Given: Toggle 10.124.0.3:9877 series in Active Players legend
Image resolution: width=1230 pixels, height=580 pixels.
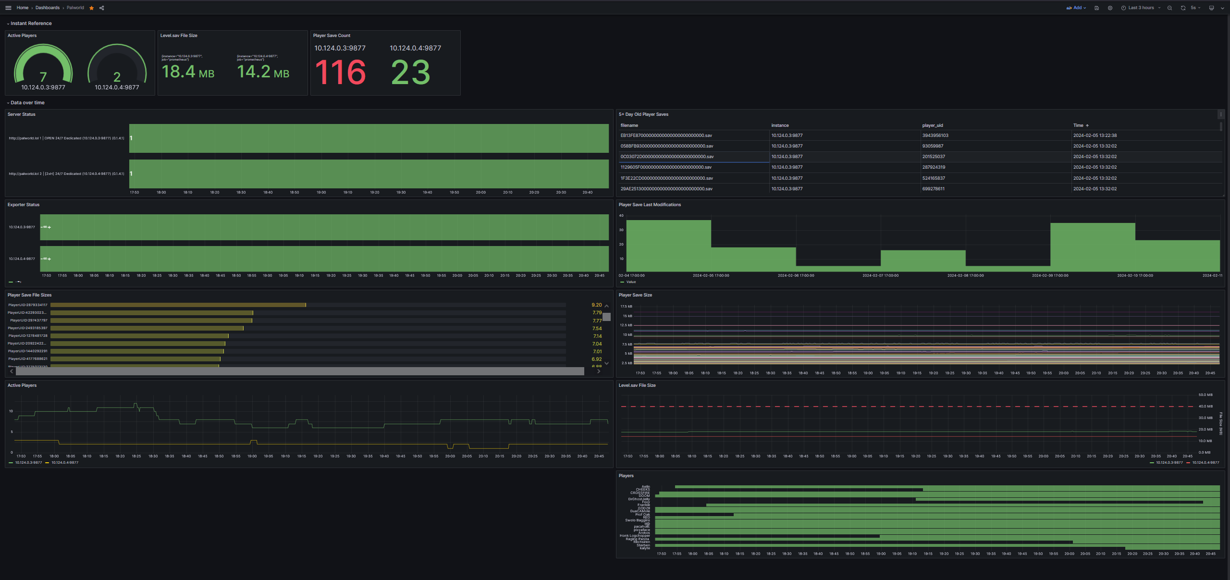Looking at the screenshot, I should [28, 463].
